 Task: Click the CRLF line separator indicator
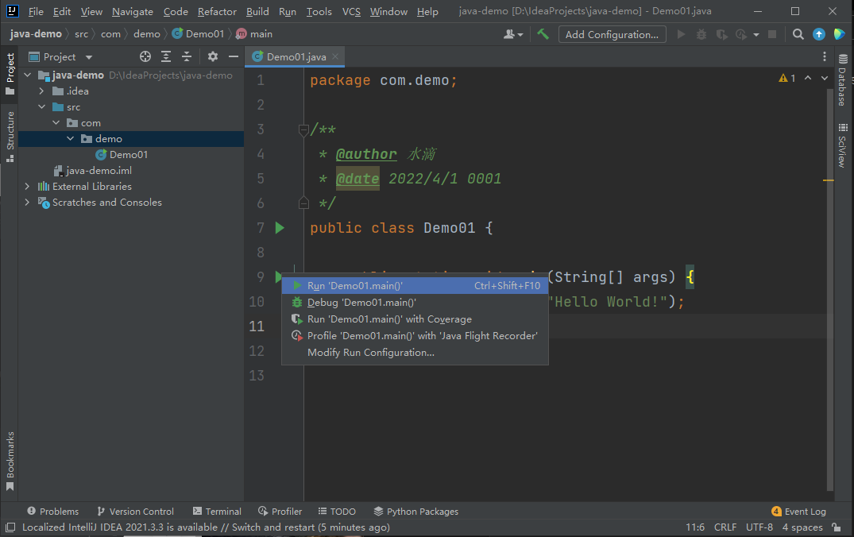725,527
